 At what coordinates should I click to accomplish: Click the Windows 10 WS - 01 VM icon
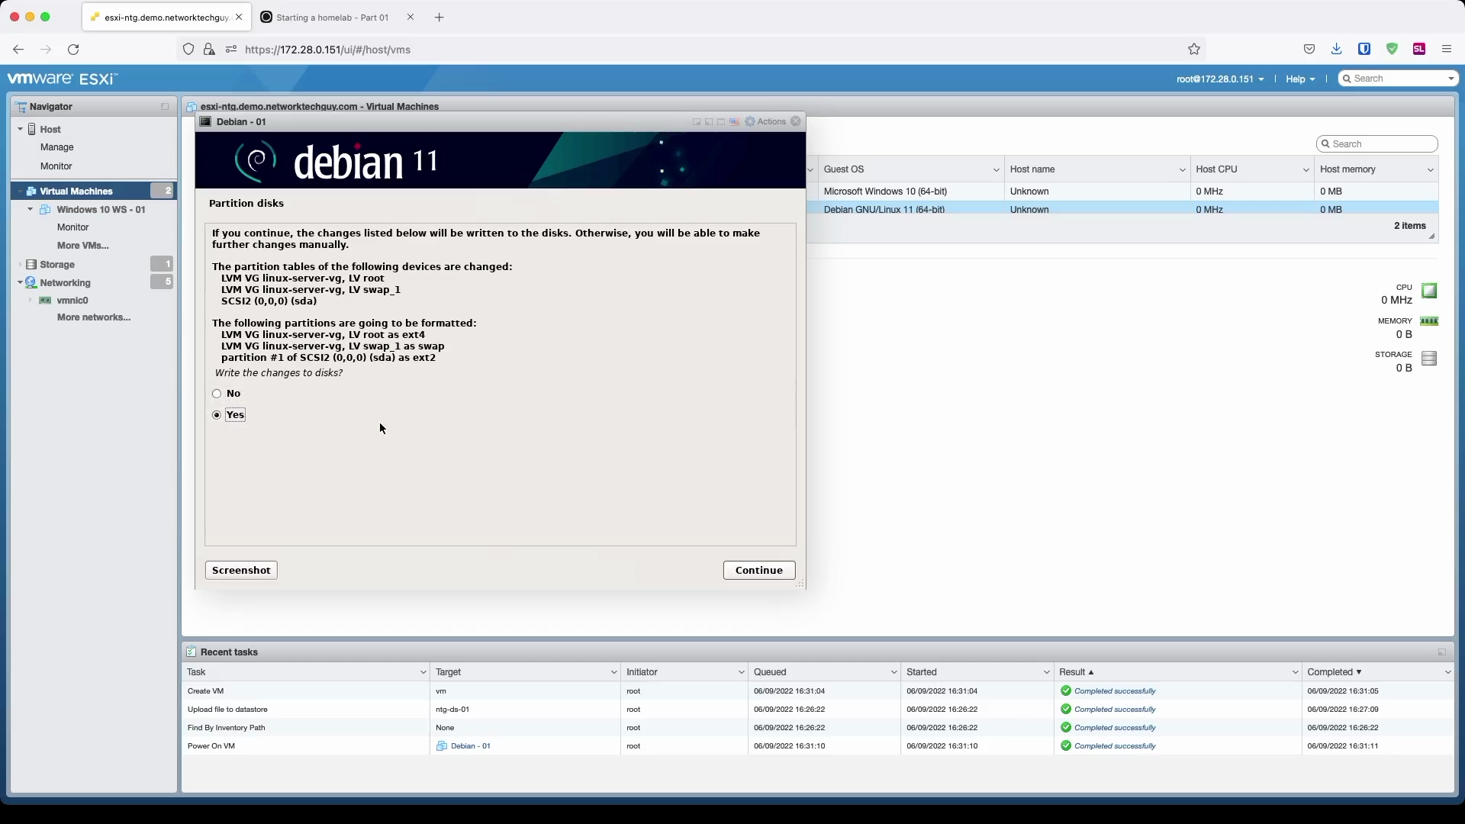pyautogui.click(x=45, y=210)
